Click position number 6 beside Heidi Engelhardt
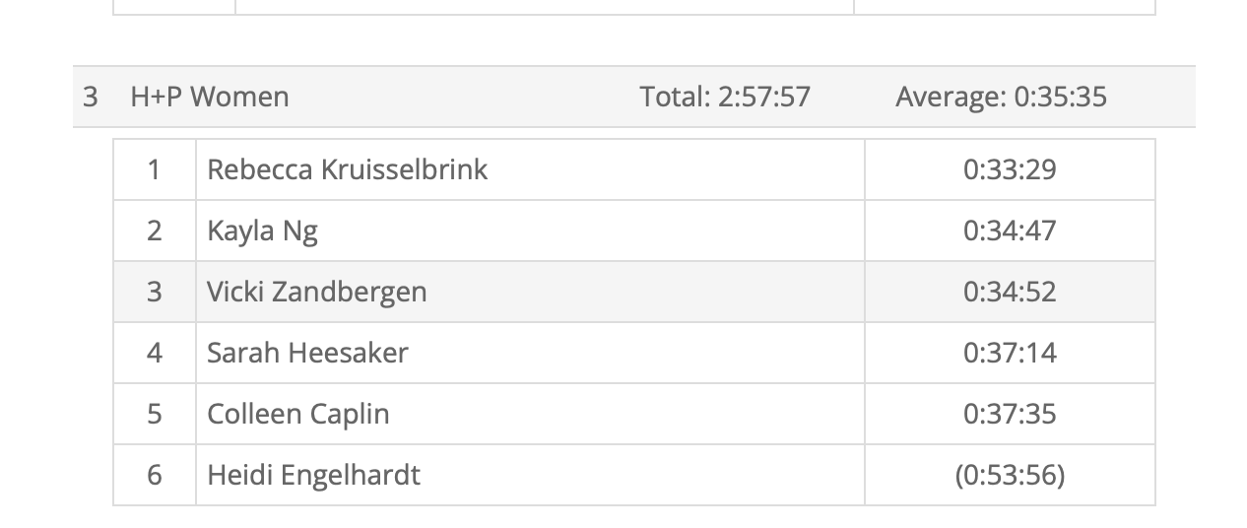 [x=155, y=475]
